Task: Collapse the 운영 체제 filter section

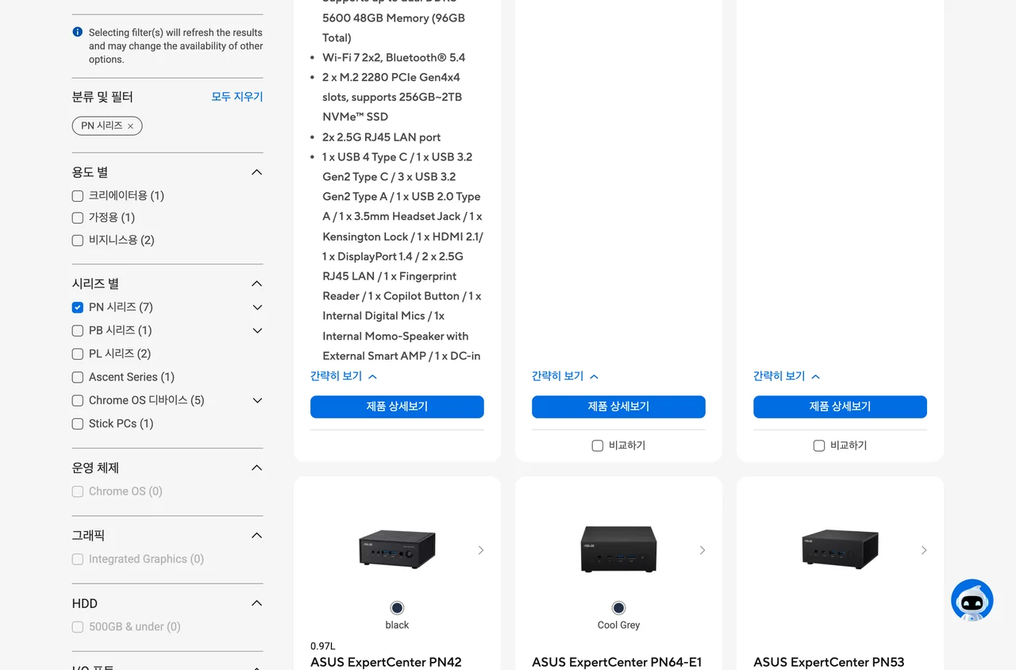Action: point(256,468)
